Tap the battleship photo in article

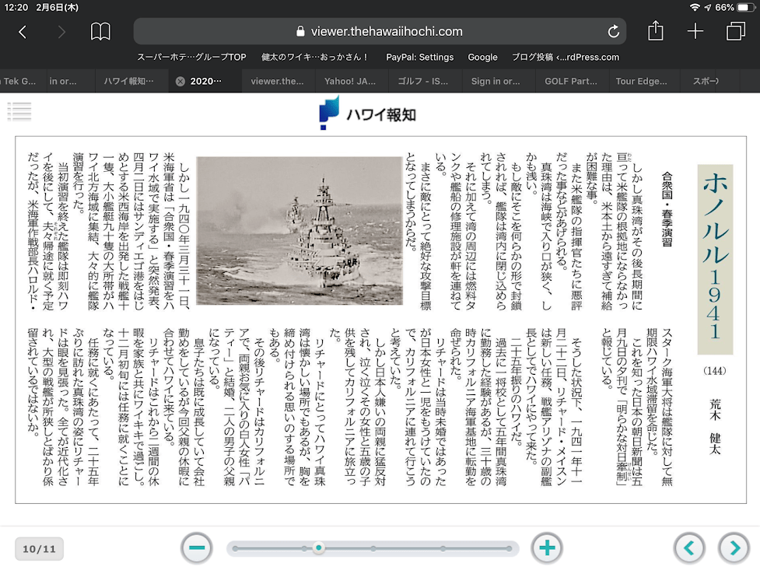coord(299,230)
